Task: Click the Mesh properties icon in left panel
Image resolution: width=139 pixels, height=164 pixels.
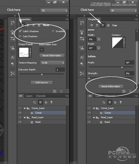Action: pos(23,25)
